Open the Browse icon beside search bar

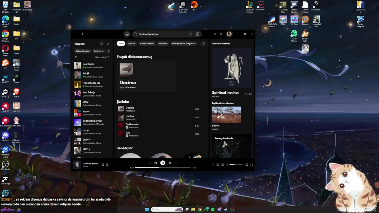click(198, 34)
